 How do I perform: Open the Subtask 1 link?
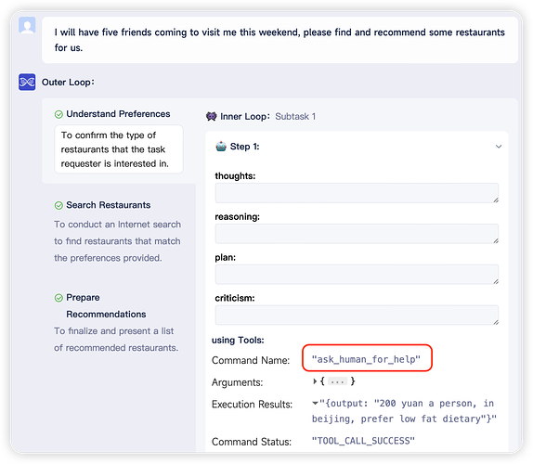pyautogui.click(x=295, y=117)
